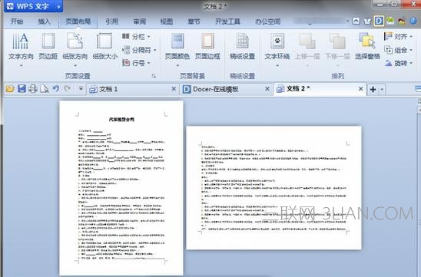Print using the printer icon

[x=33, y=89]
